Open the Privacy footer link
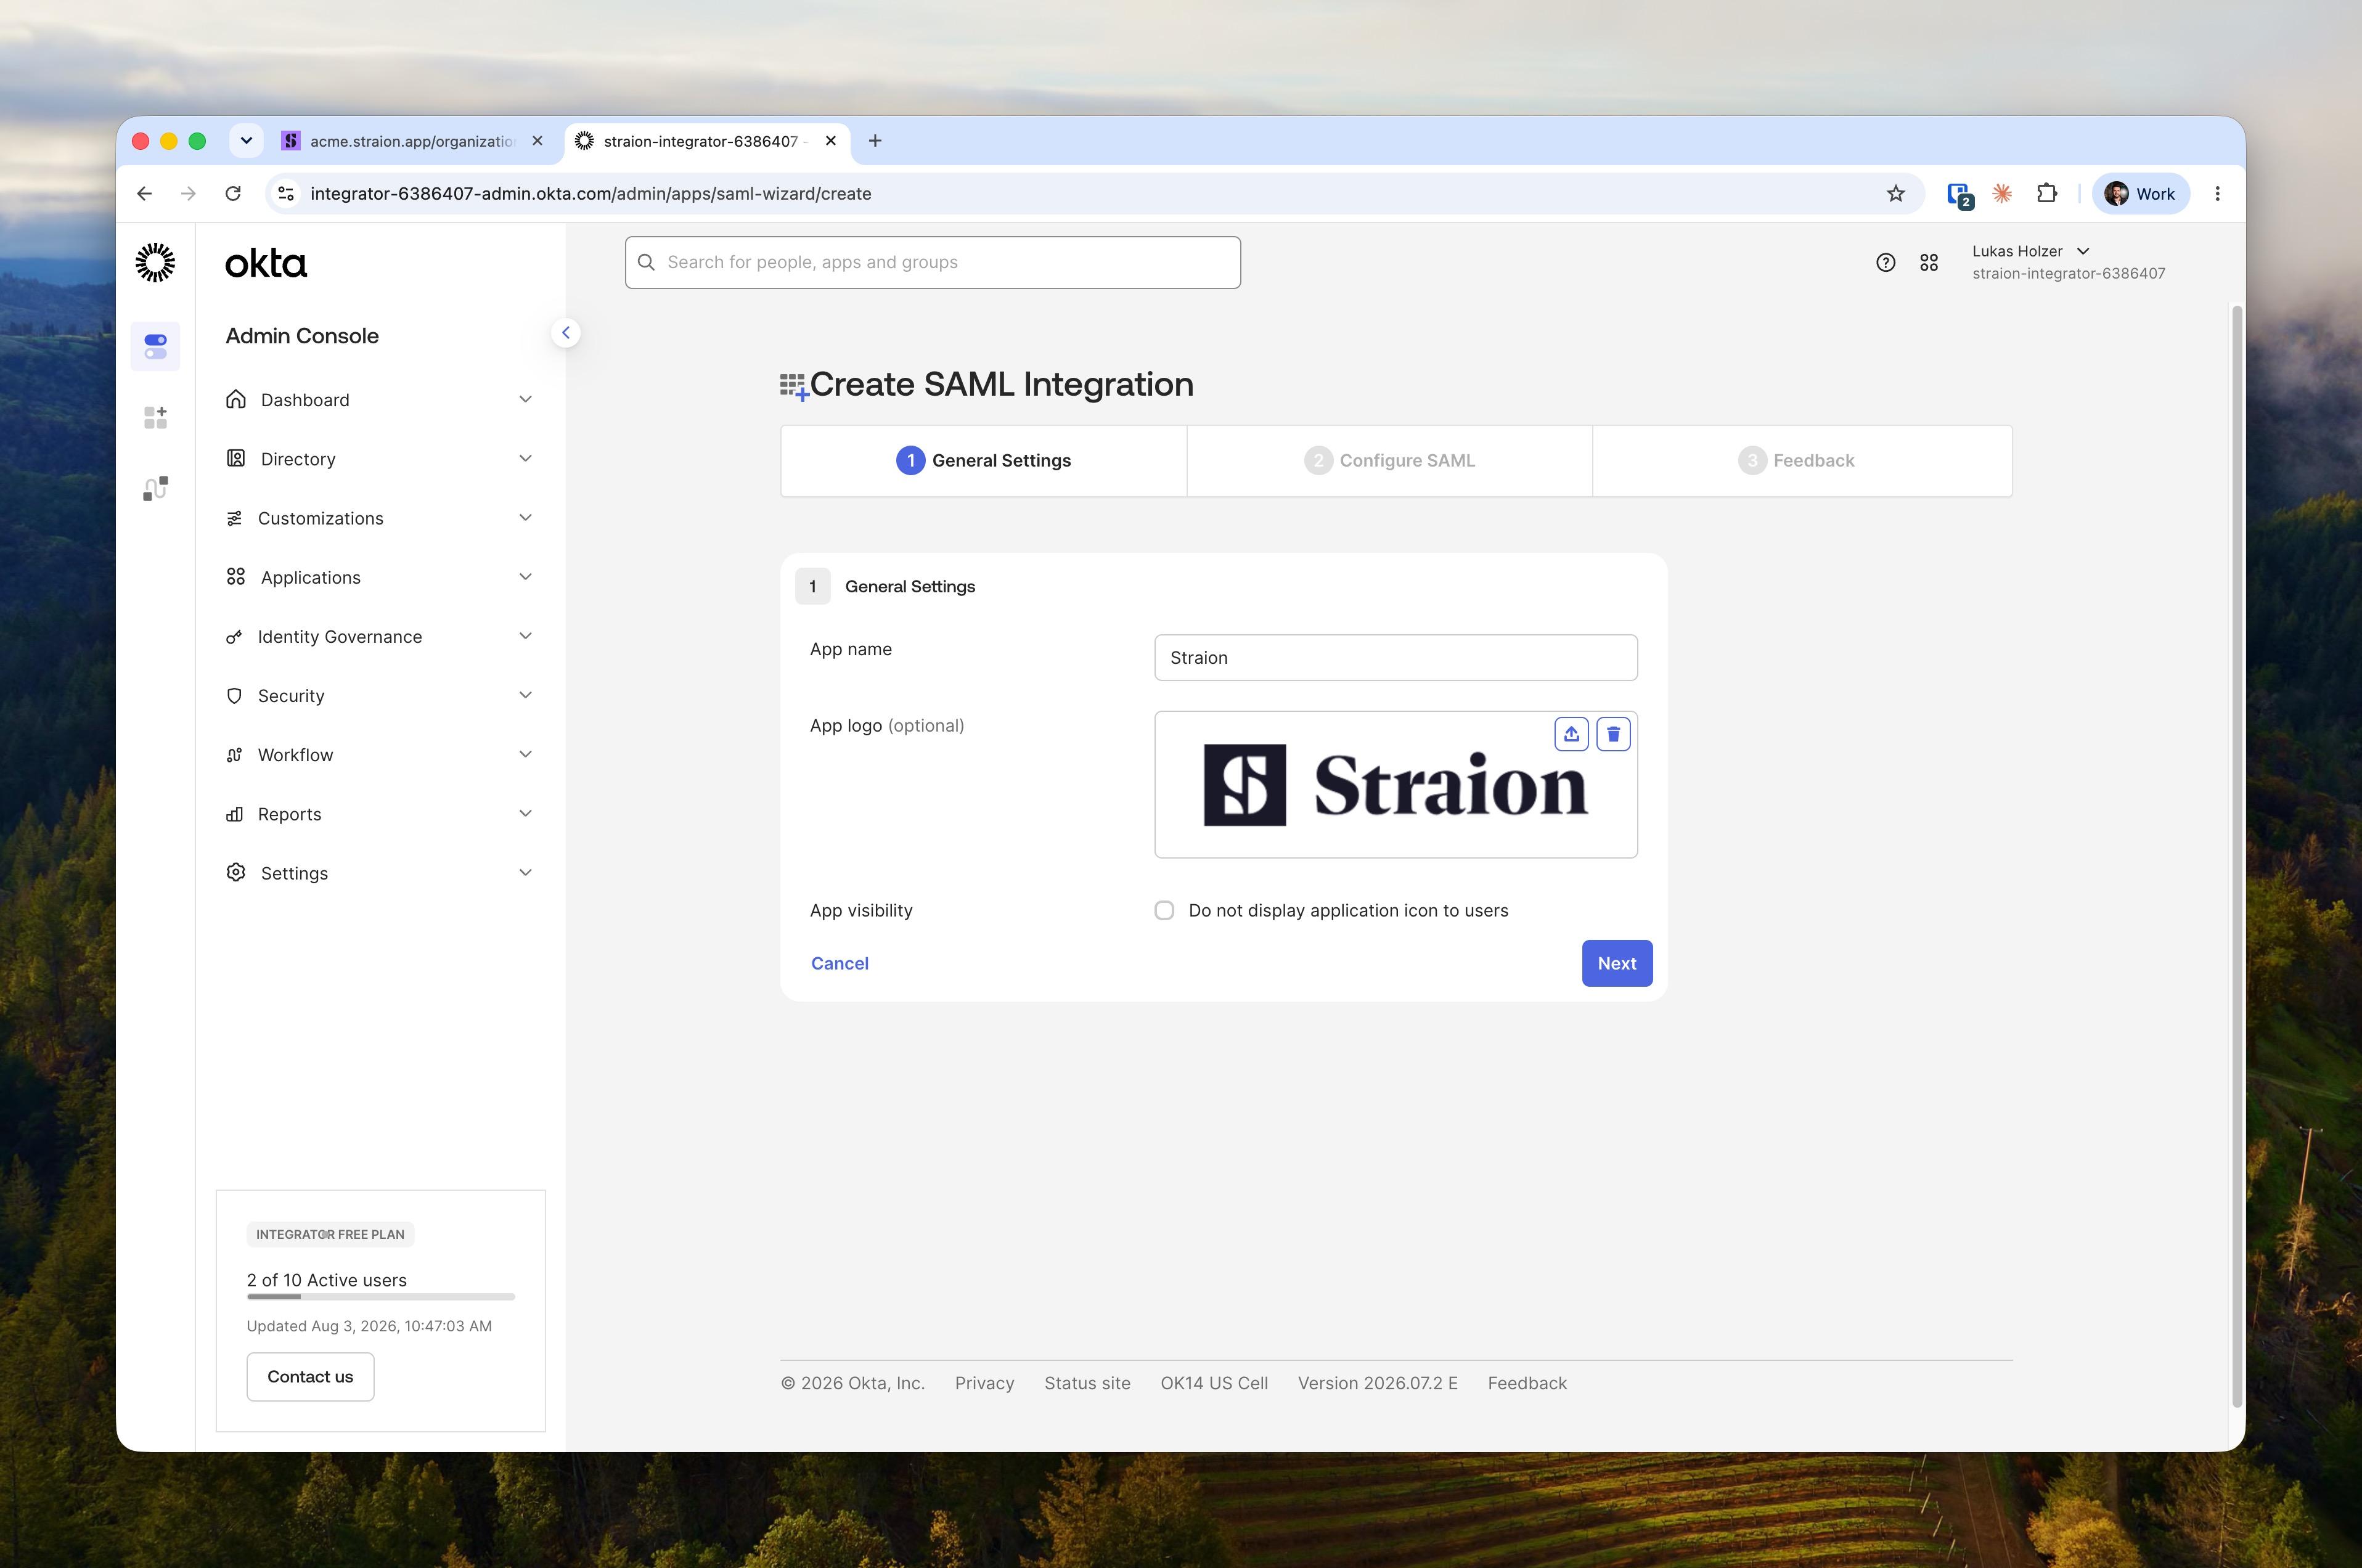The height and width of the screenshot is (1568, 2362). [984, 1383]
